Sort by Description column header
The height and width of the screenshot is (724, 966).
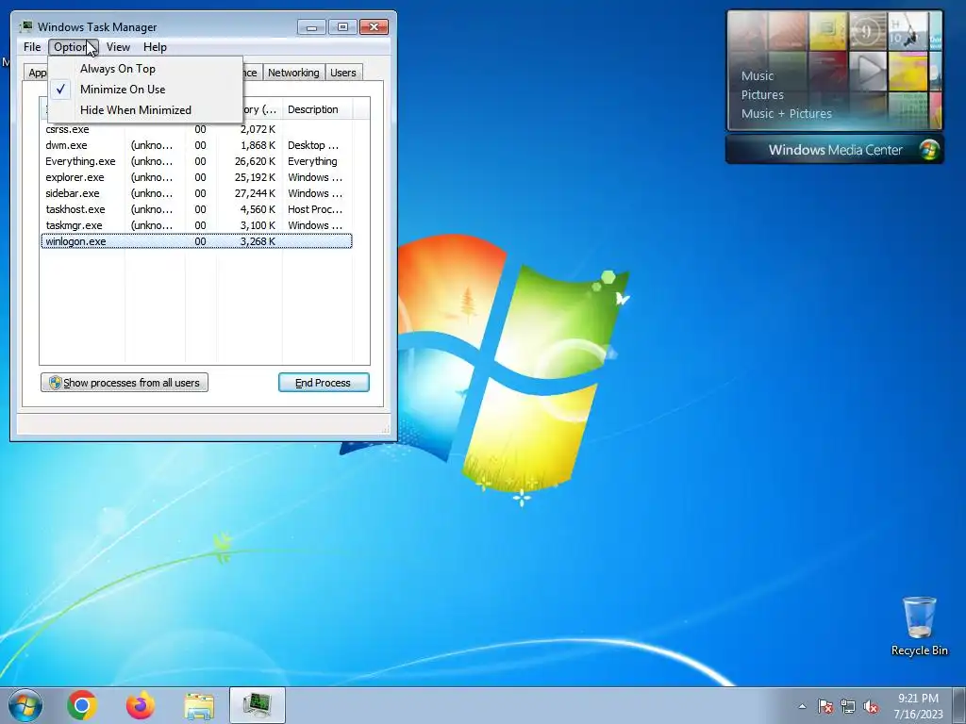point(317,109)
